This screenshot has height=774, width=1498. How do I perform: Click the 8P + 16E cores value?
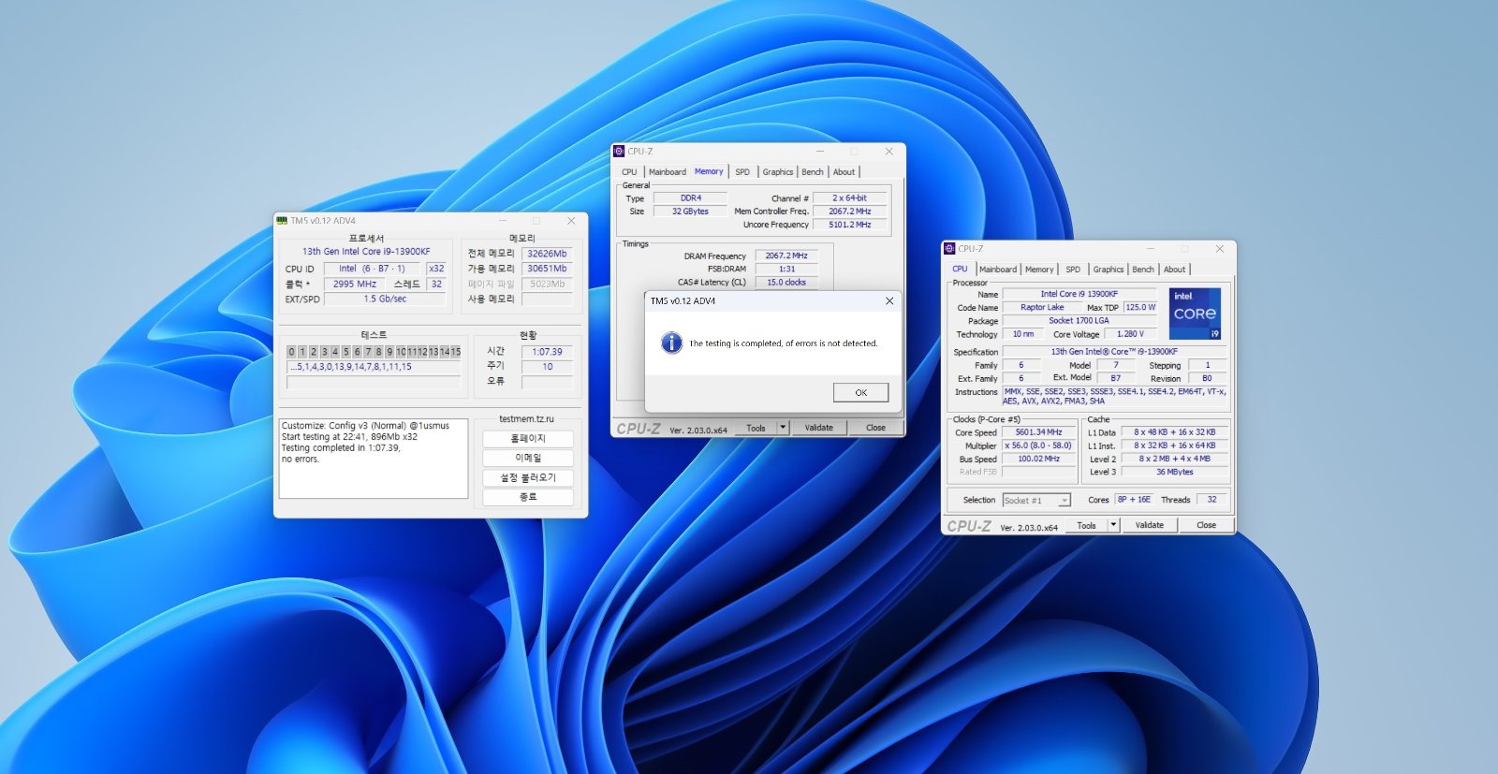tap(1134, 500)
